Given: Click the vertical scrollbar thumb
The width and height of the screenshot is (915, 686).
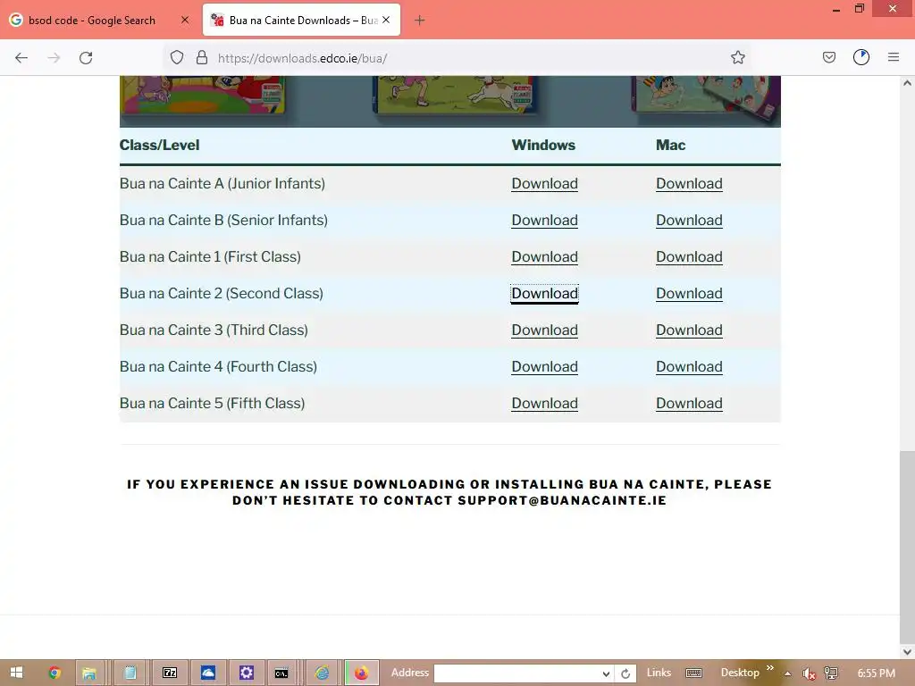Looking at the screenshot, I should click(907, 546).
